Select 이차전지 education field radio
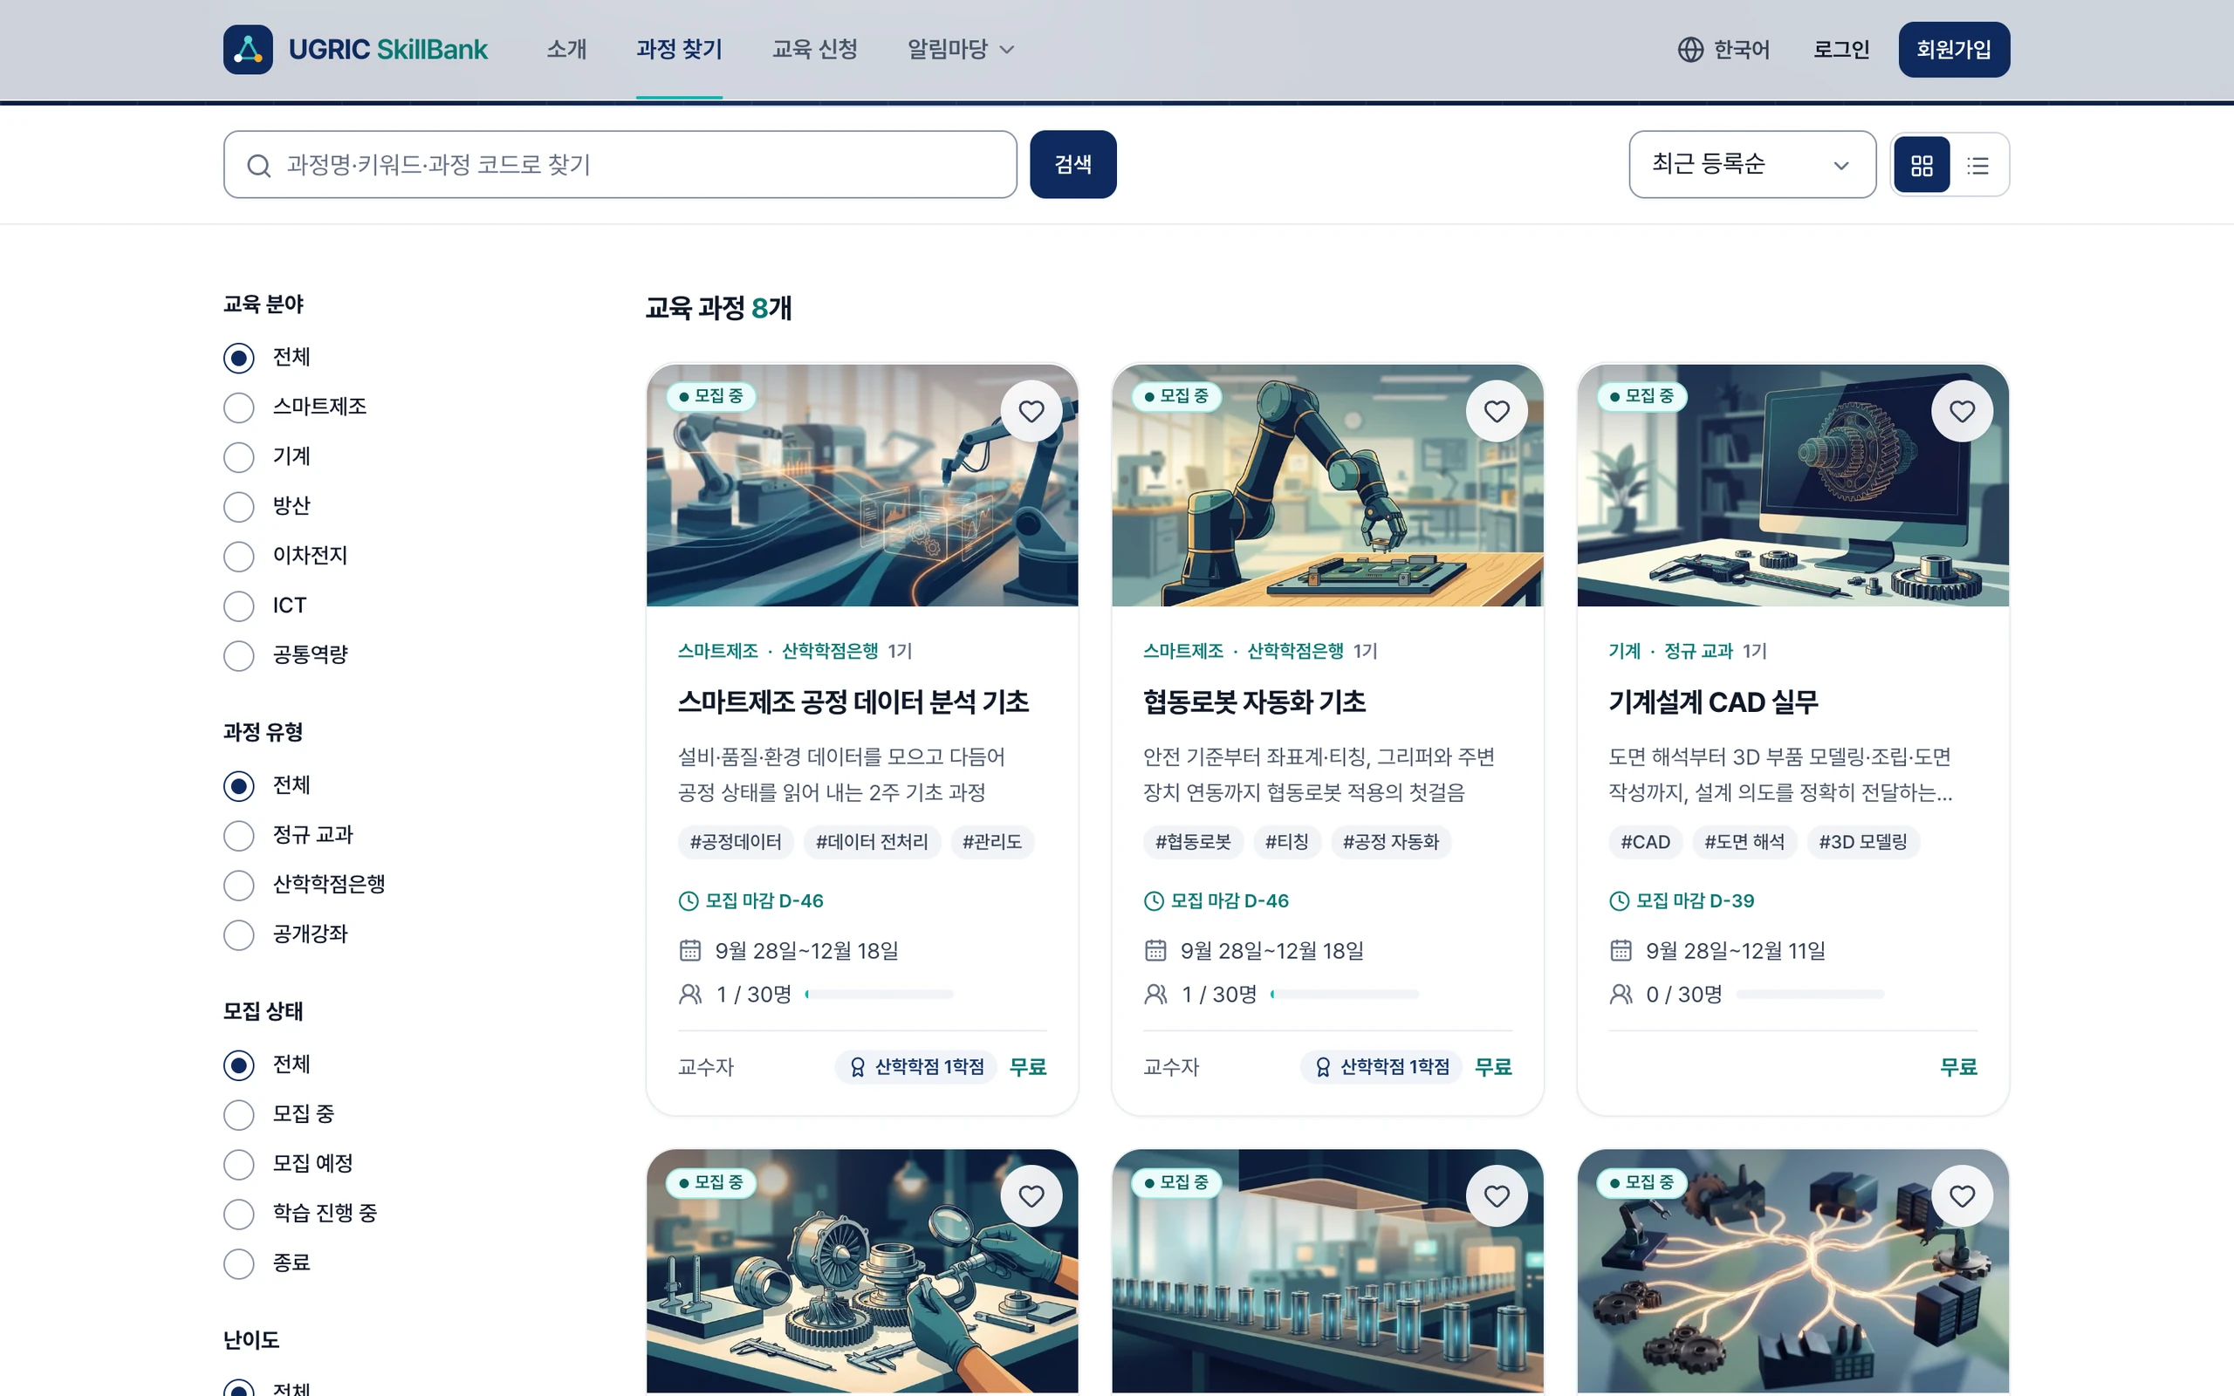 [x=239, y=557]
